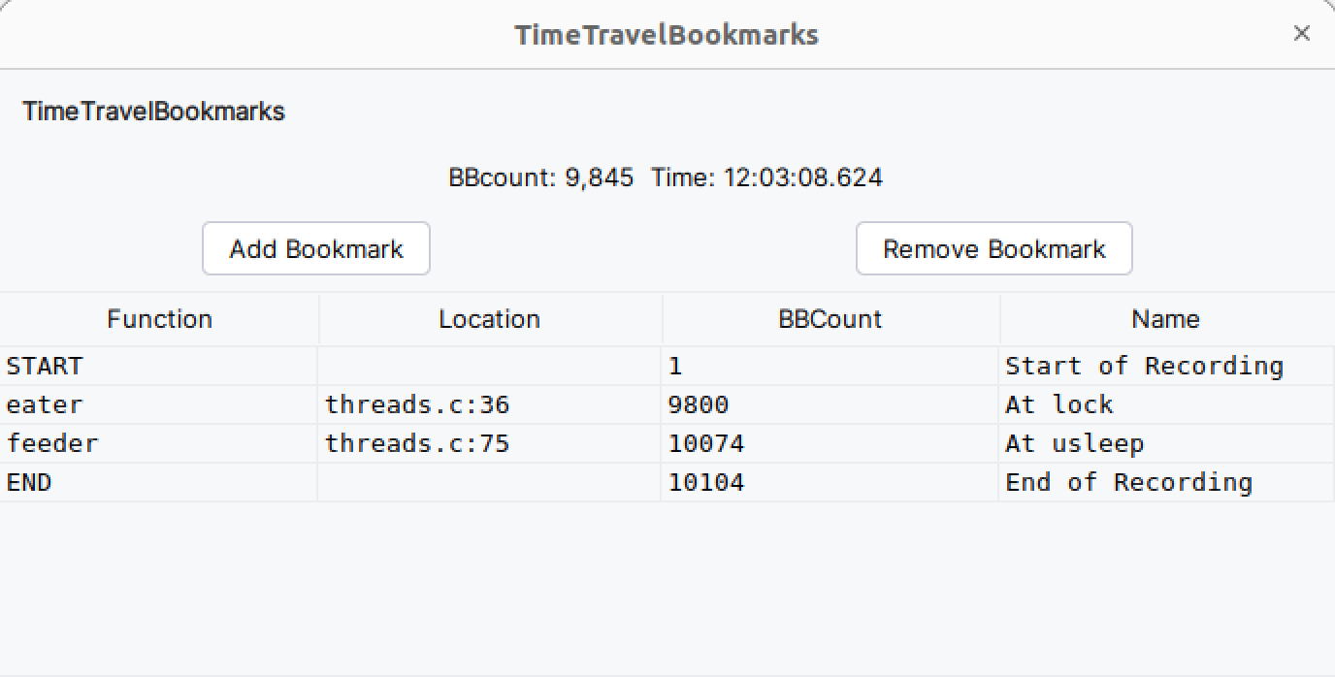Click the threads.c:75 location cell
The height and width of the screenshot is (677, 1335).
click(x=490, y=443)
